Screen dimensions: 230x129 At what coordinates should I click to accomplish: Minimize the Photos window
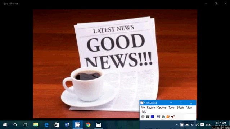coord(206,3)
